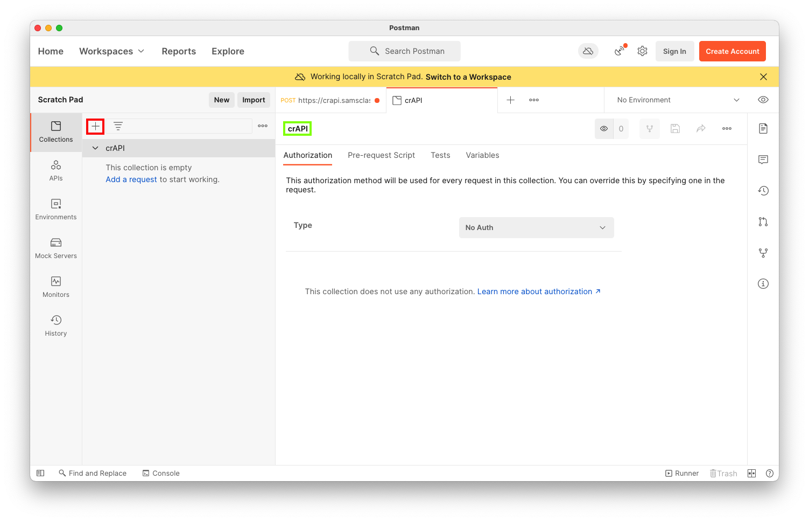The width and height of the screenshot is (809, 521).
Task: Open the environment quick look eye
Action: 763,100
